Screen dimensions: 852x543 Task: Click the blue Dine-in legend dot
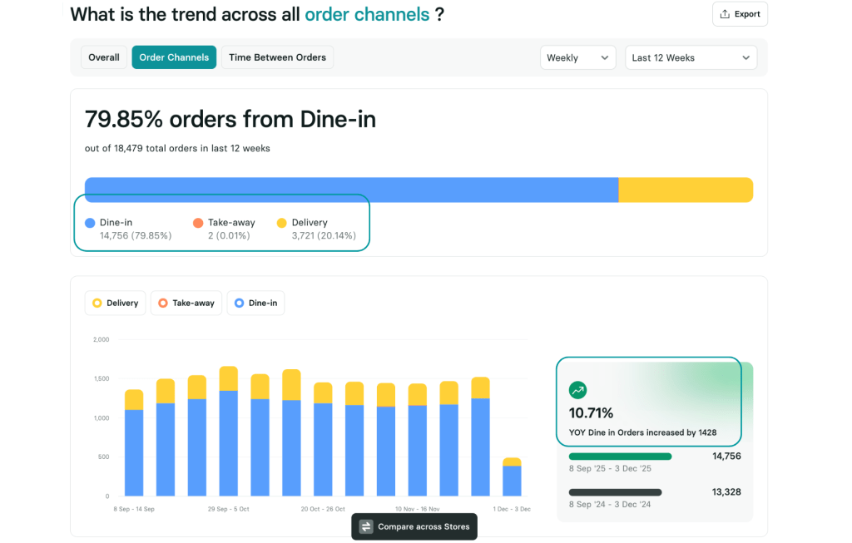click(89, 222)
